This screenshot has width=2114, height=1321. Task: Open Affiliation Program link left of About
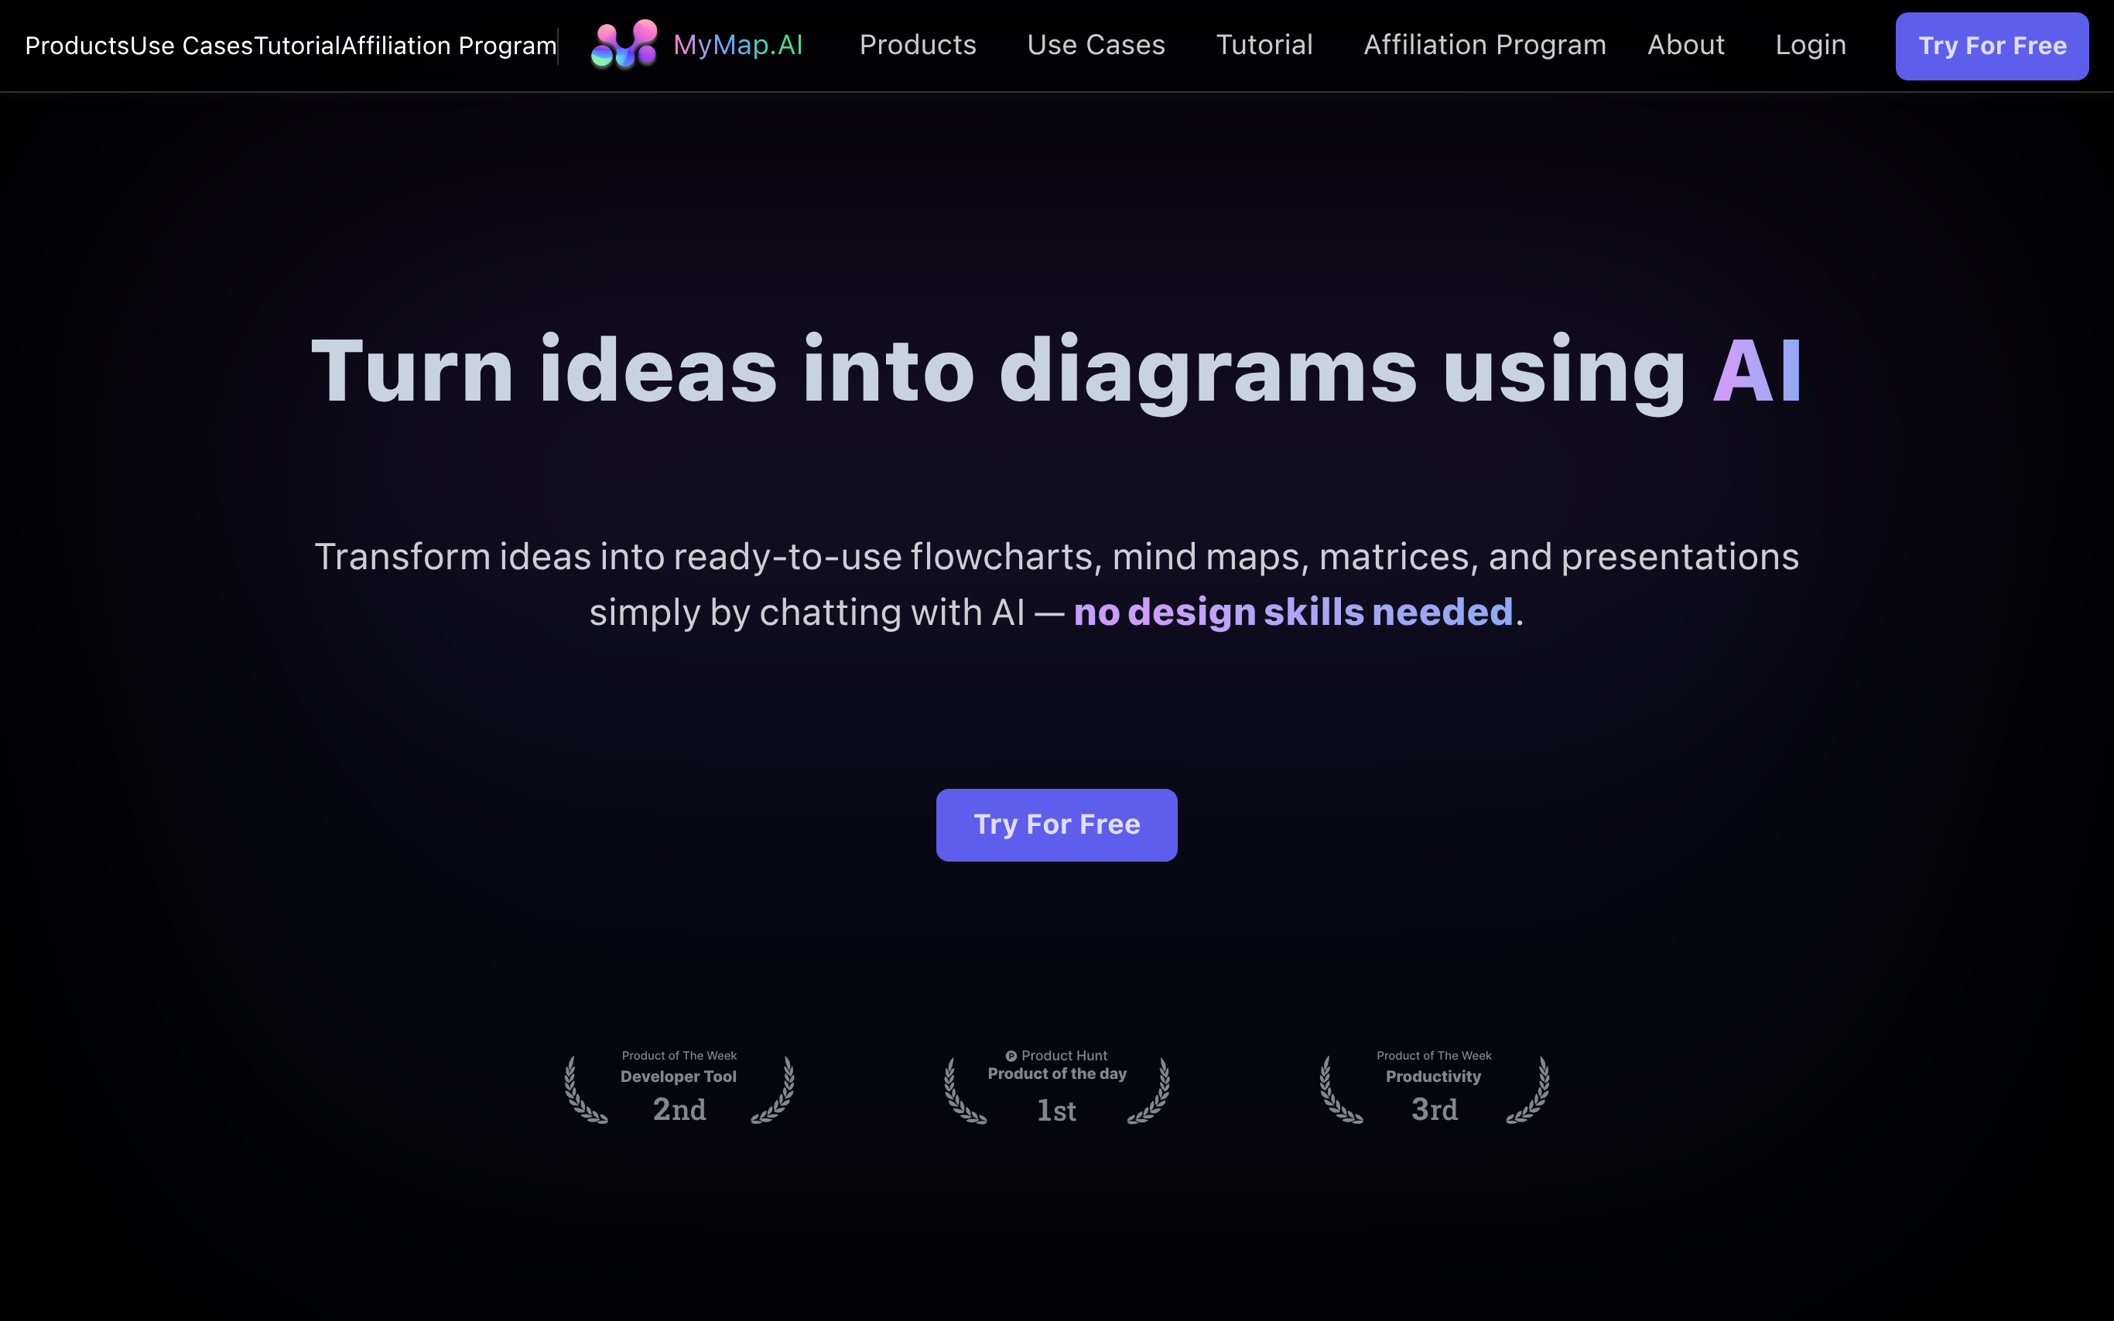click(x=1484, y=45)
